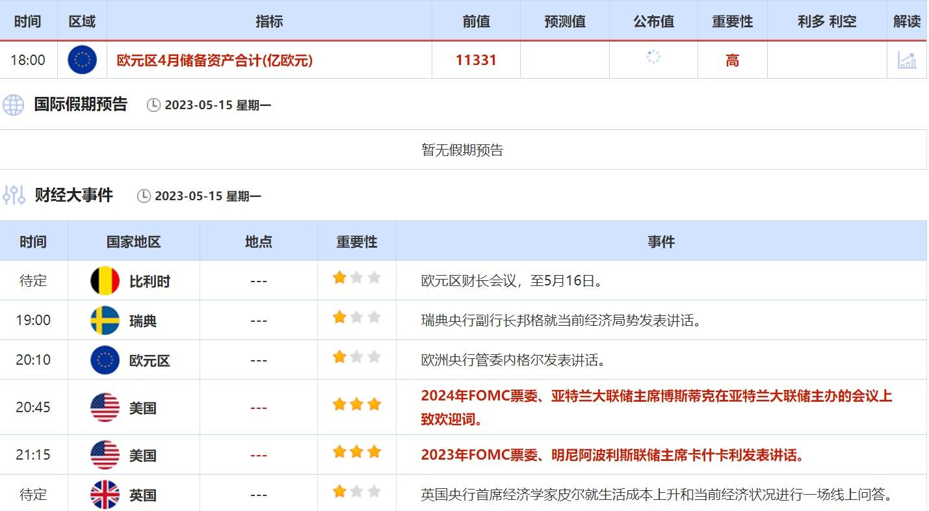Click the 解读 column header
The width and height of the screenshot is (929, 511).
906,21
